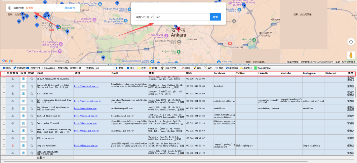Click the 本地保存 save-locally disk icon

pyautogui.click(x=227, y=68)
